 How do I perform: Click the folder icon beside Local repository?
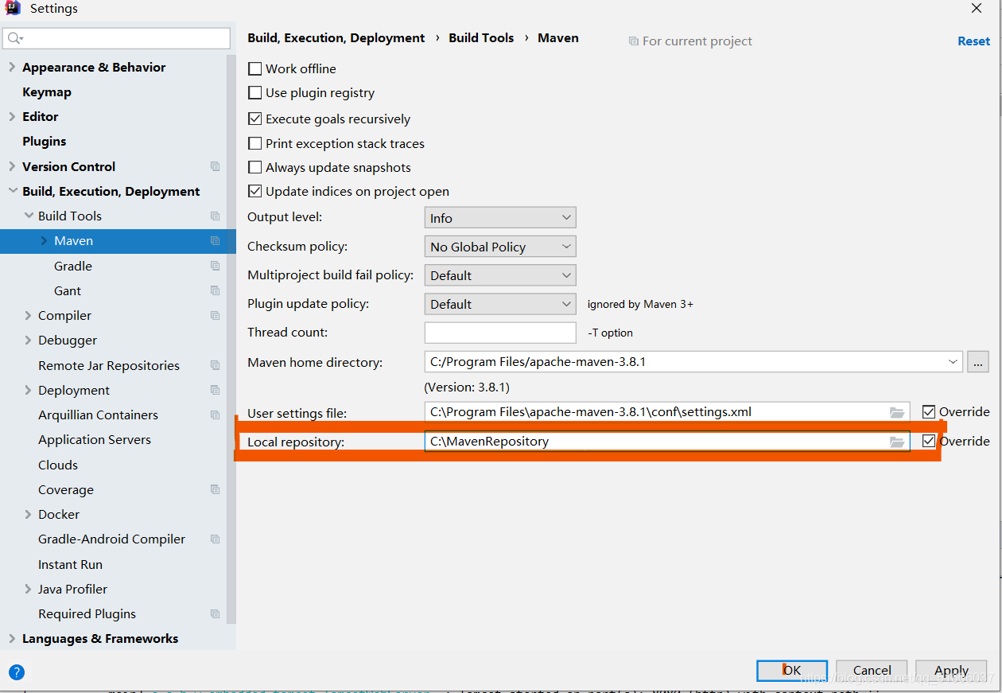click(897, 441)
